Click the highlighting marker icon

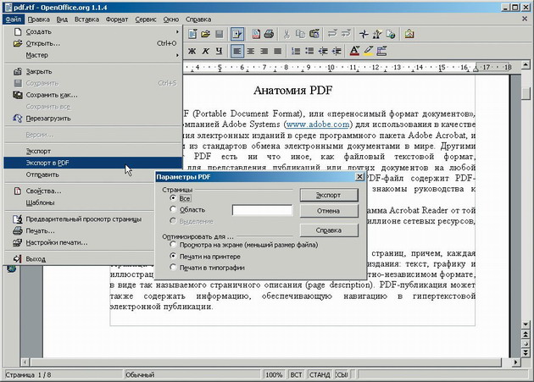(369, 51)
